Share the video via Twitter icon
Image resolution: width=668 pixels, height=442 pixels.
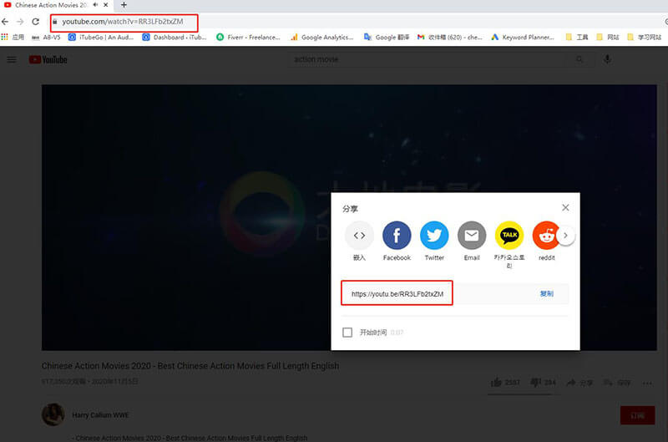[434, 236]
